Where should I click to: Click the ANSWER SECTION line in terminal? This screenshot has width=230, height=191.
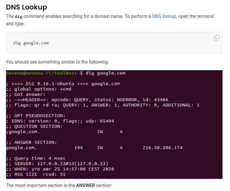click(31, 142)
